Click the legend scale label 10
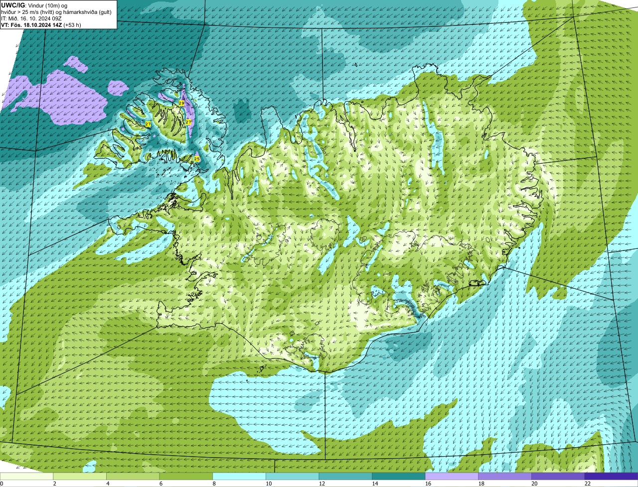Image resolution: width=638 pixels, height=487 pixels. pos(269,484)
